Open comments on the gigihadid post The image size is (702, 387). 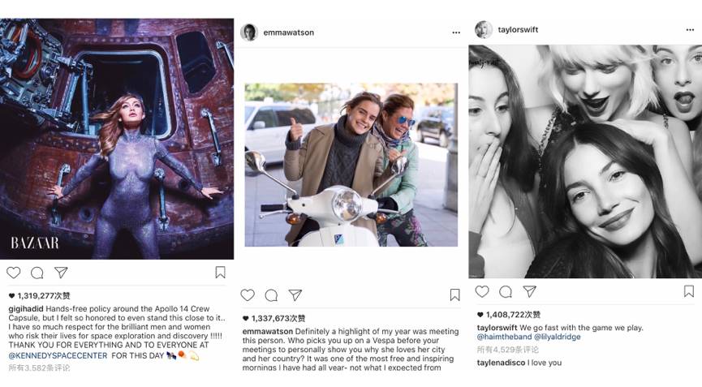click(37, 273)
